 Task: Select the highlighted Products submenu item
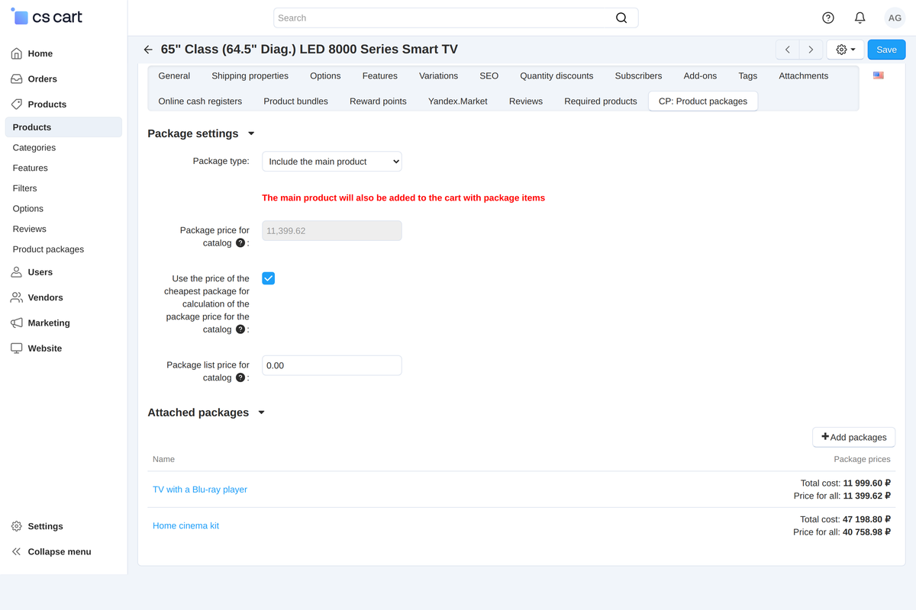[63, 127]
